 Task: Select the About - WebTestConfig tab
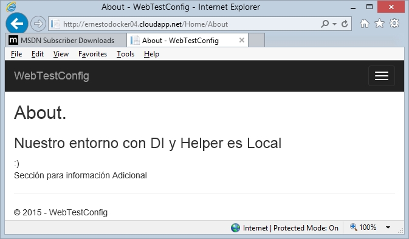(187, 41)
